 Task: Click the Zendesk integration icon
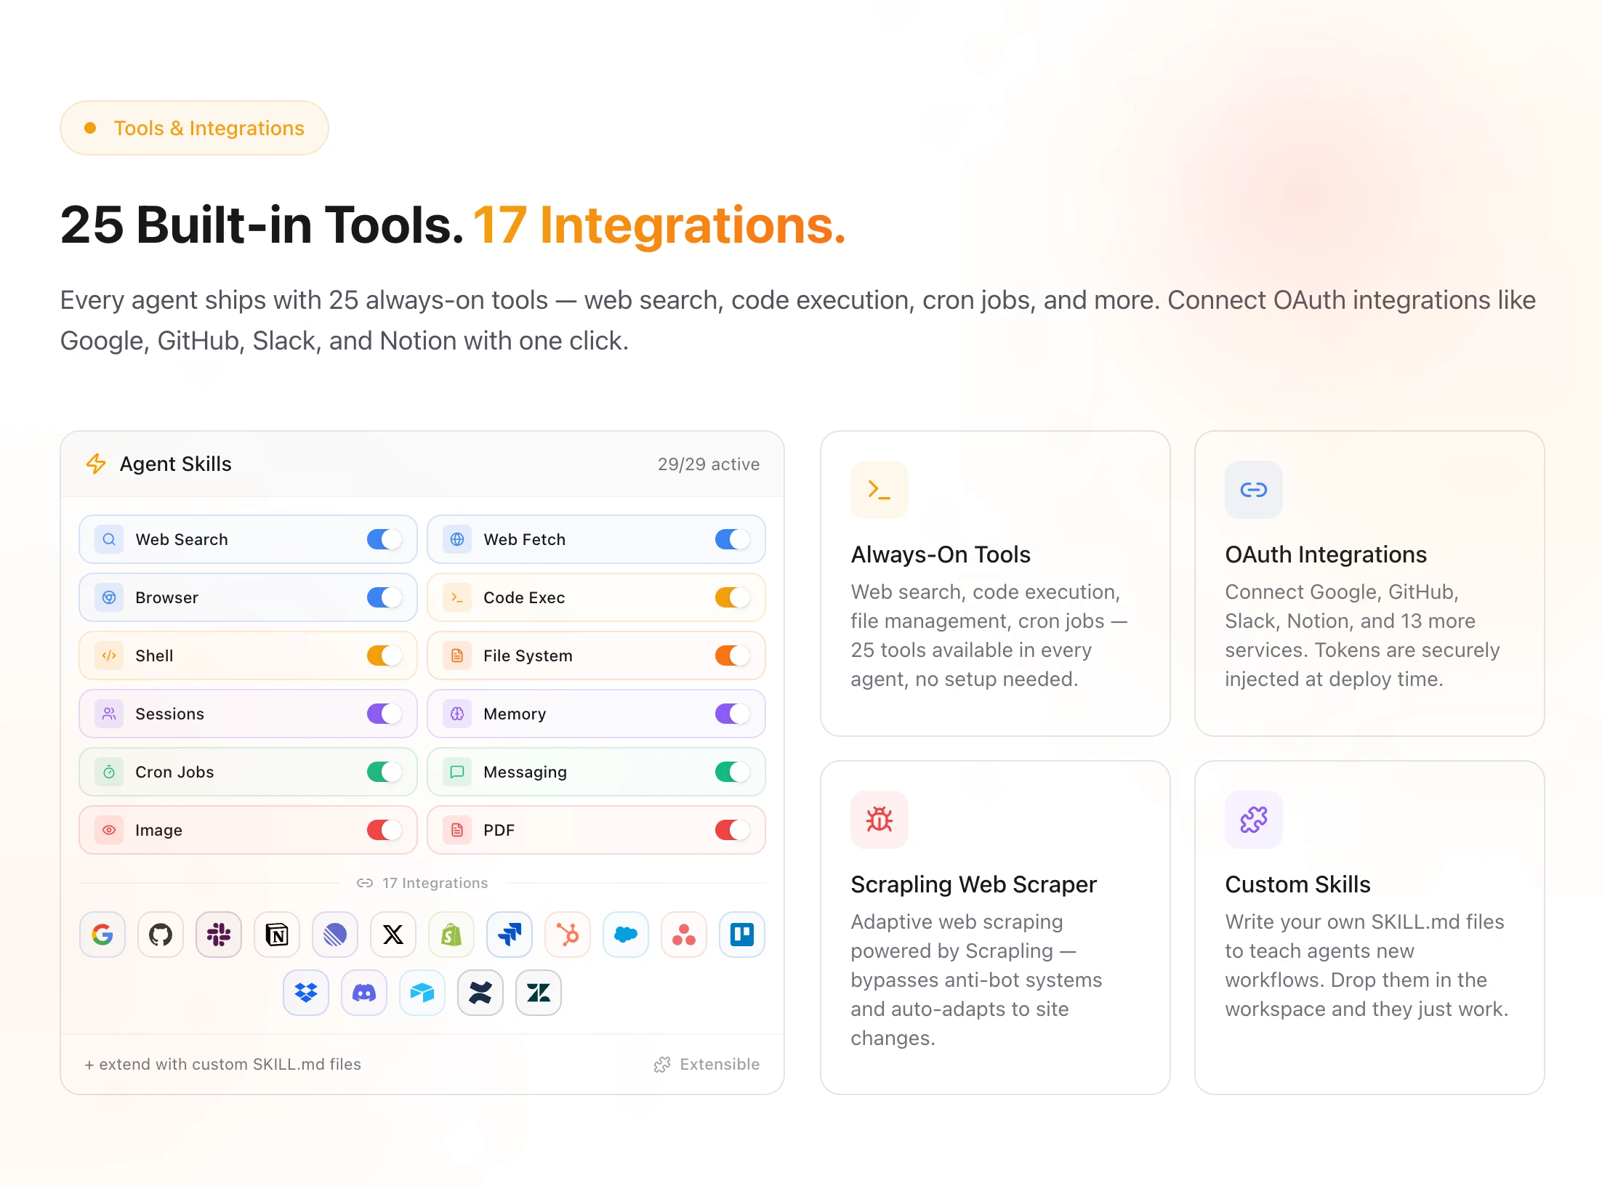point(539,993)
